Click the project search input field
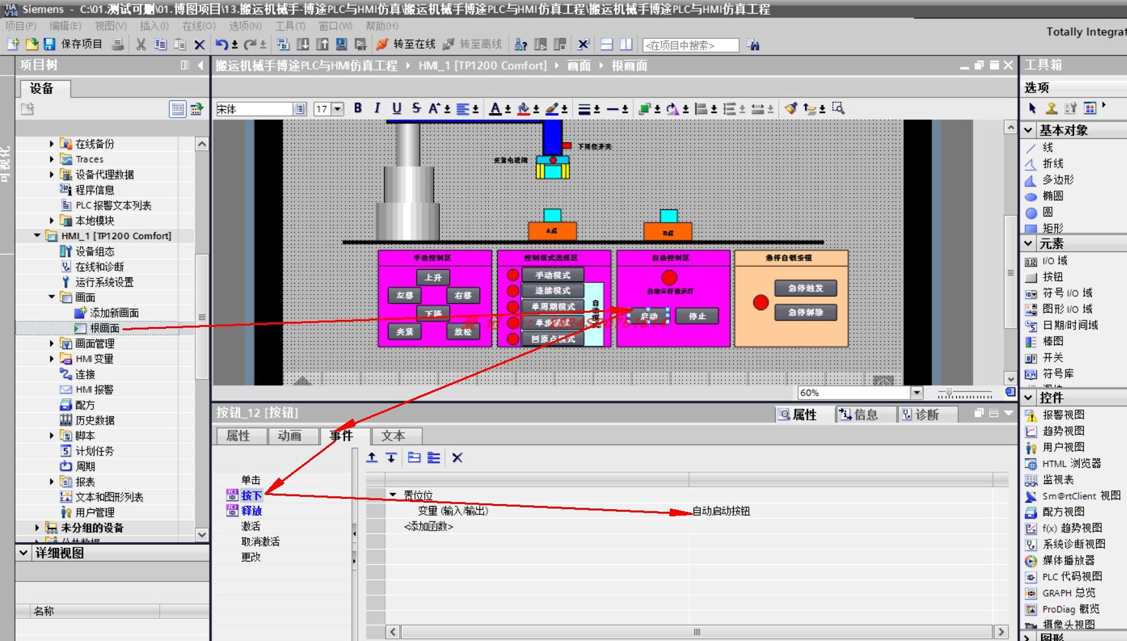 690,45
